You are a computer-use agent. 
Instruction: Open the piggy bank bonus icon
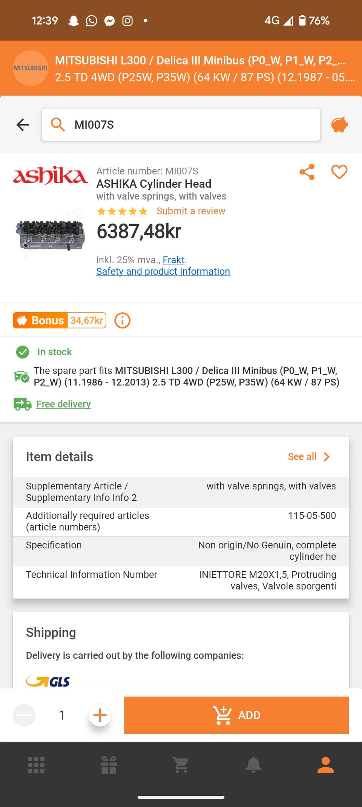point(339,125)
